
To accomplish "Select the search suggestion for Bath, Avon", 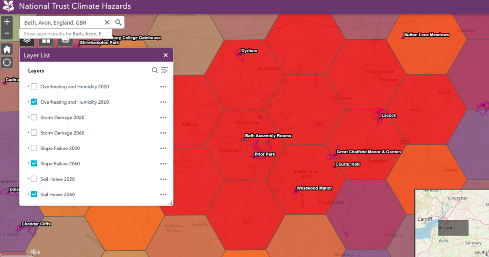I will (x=65, y=34).
